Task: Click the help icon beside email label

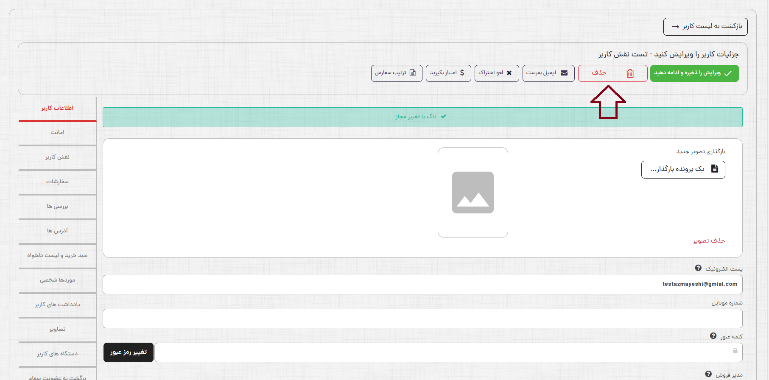Action: [x=698, y=268]
